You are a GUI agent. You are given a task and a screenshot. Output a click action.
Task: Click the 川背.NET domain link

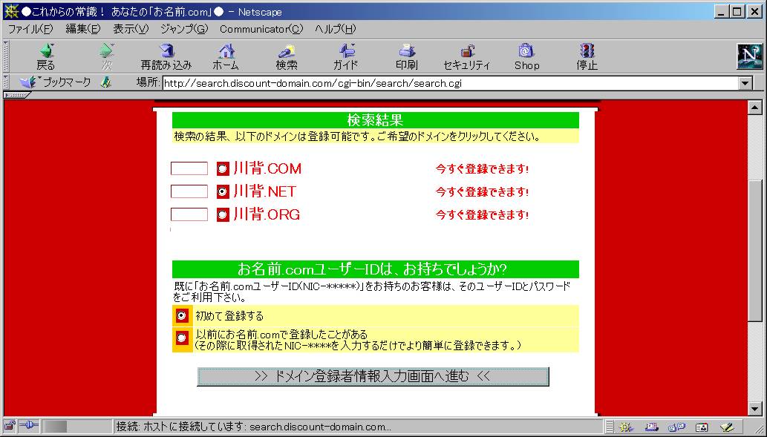[x=264, y=191]
